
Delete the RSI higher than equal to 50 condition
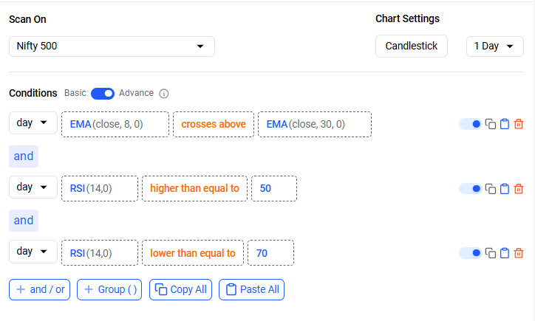[519, 189]
